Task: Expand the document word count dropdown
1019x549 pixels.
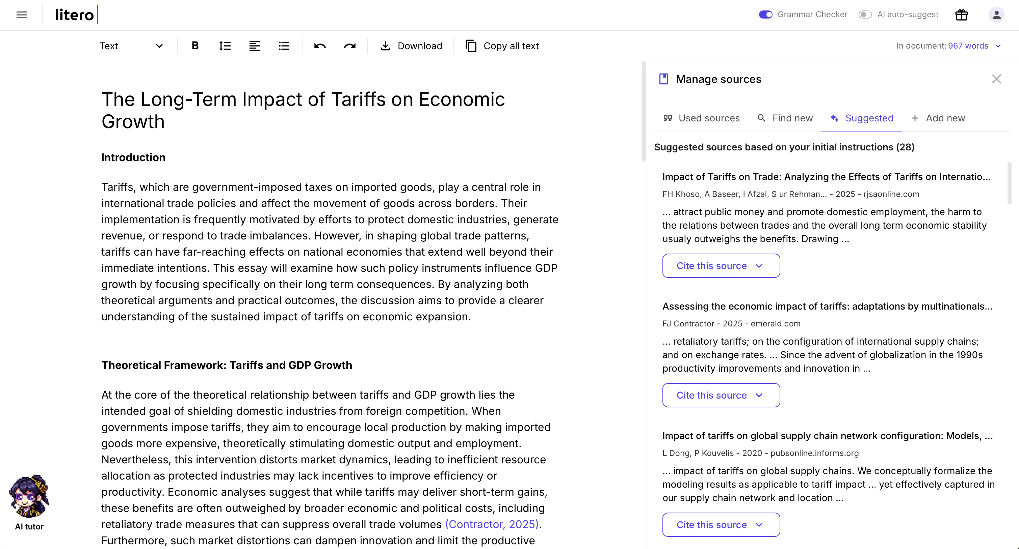Action: click(x=998, y=46)
